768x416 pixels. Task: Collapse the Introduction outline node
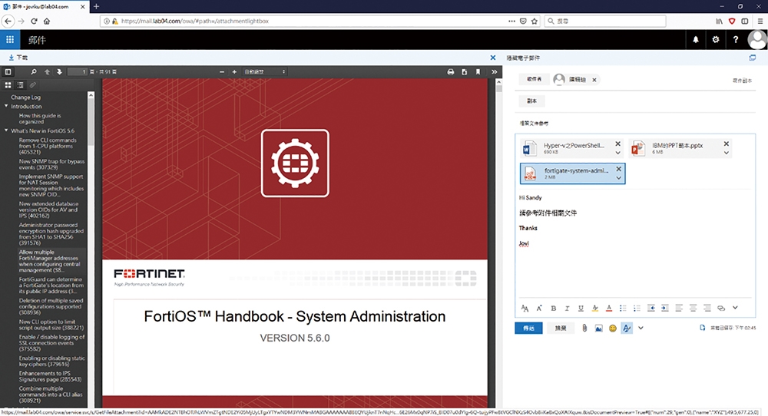(x=6, y=106)
